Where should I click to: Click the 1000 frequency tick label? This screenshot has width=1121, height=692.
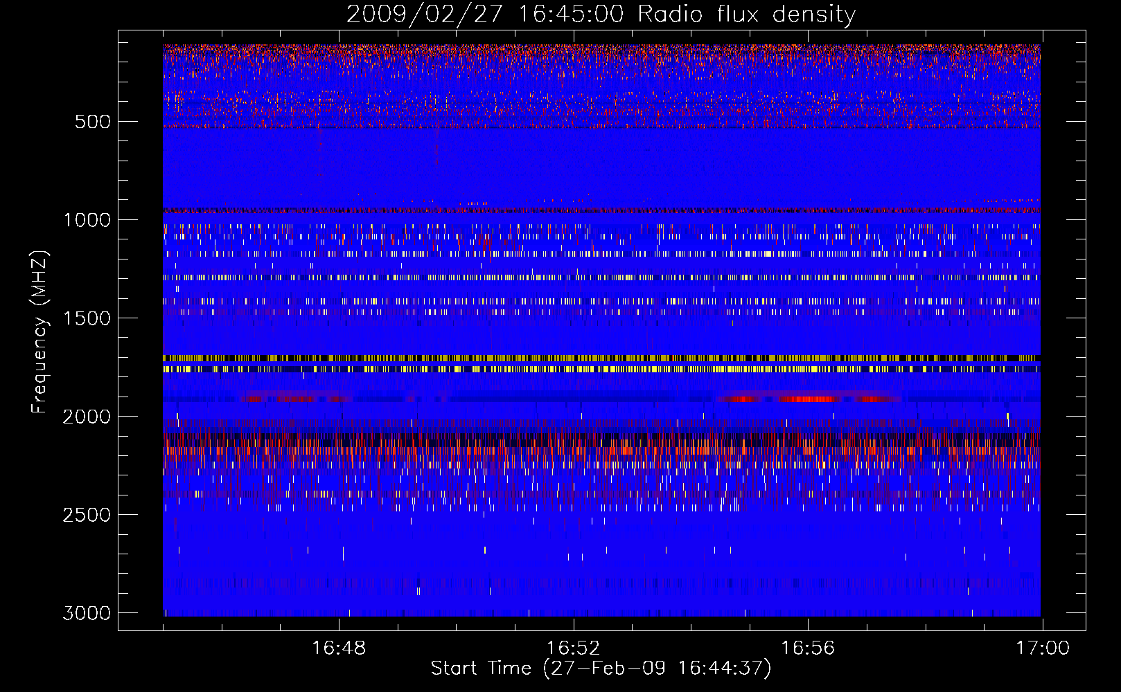87,220
